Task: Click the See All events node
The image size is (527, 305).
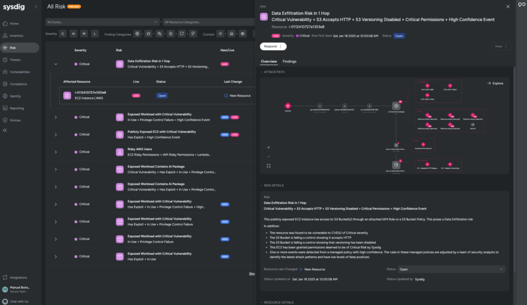Action: tap(472, 126)
